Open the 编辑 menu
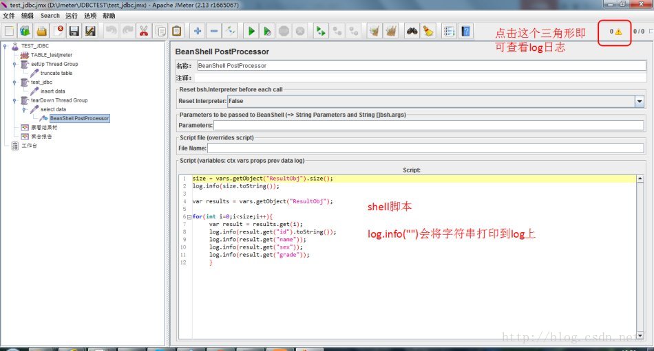This screenshot has width=654, height=351. (x=28, y=16)
